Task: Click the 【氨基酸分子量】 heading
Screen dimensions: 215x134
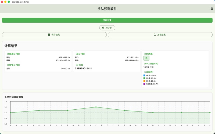Action: 13,54
